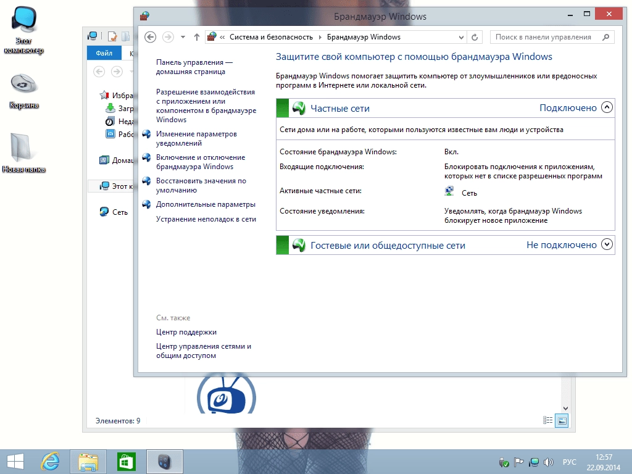Go up one level in Control Panel
Image resolution: width=632 pixels, height=474 pixels.
(197, 37)
